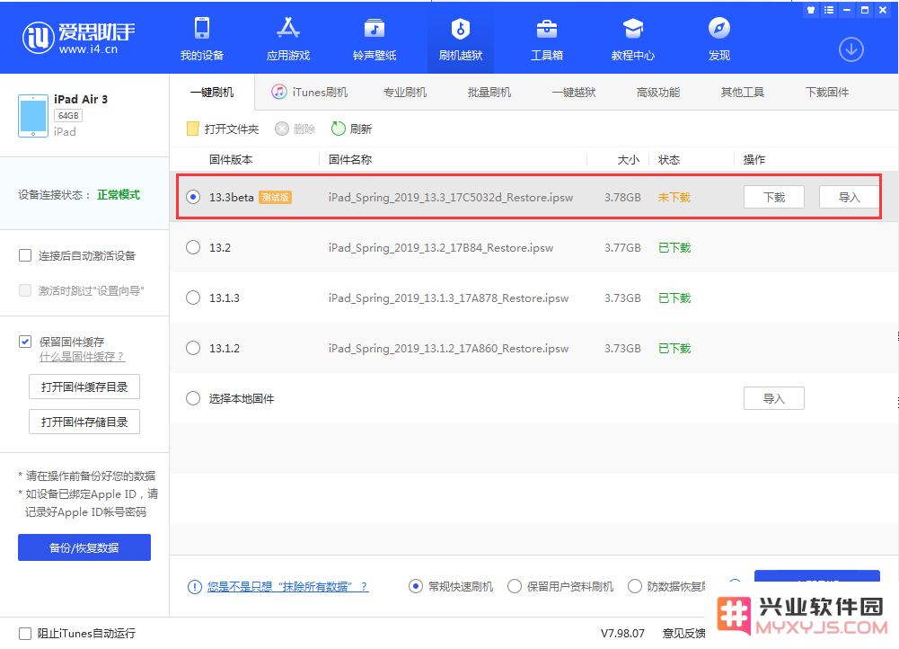Click the 刷新 refresh toolbar item

coord(352,129)
